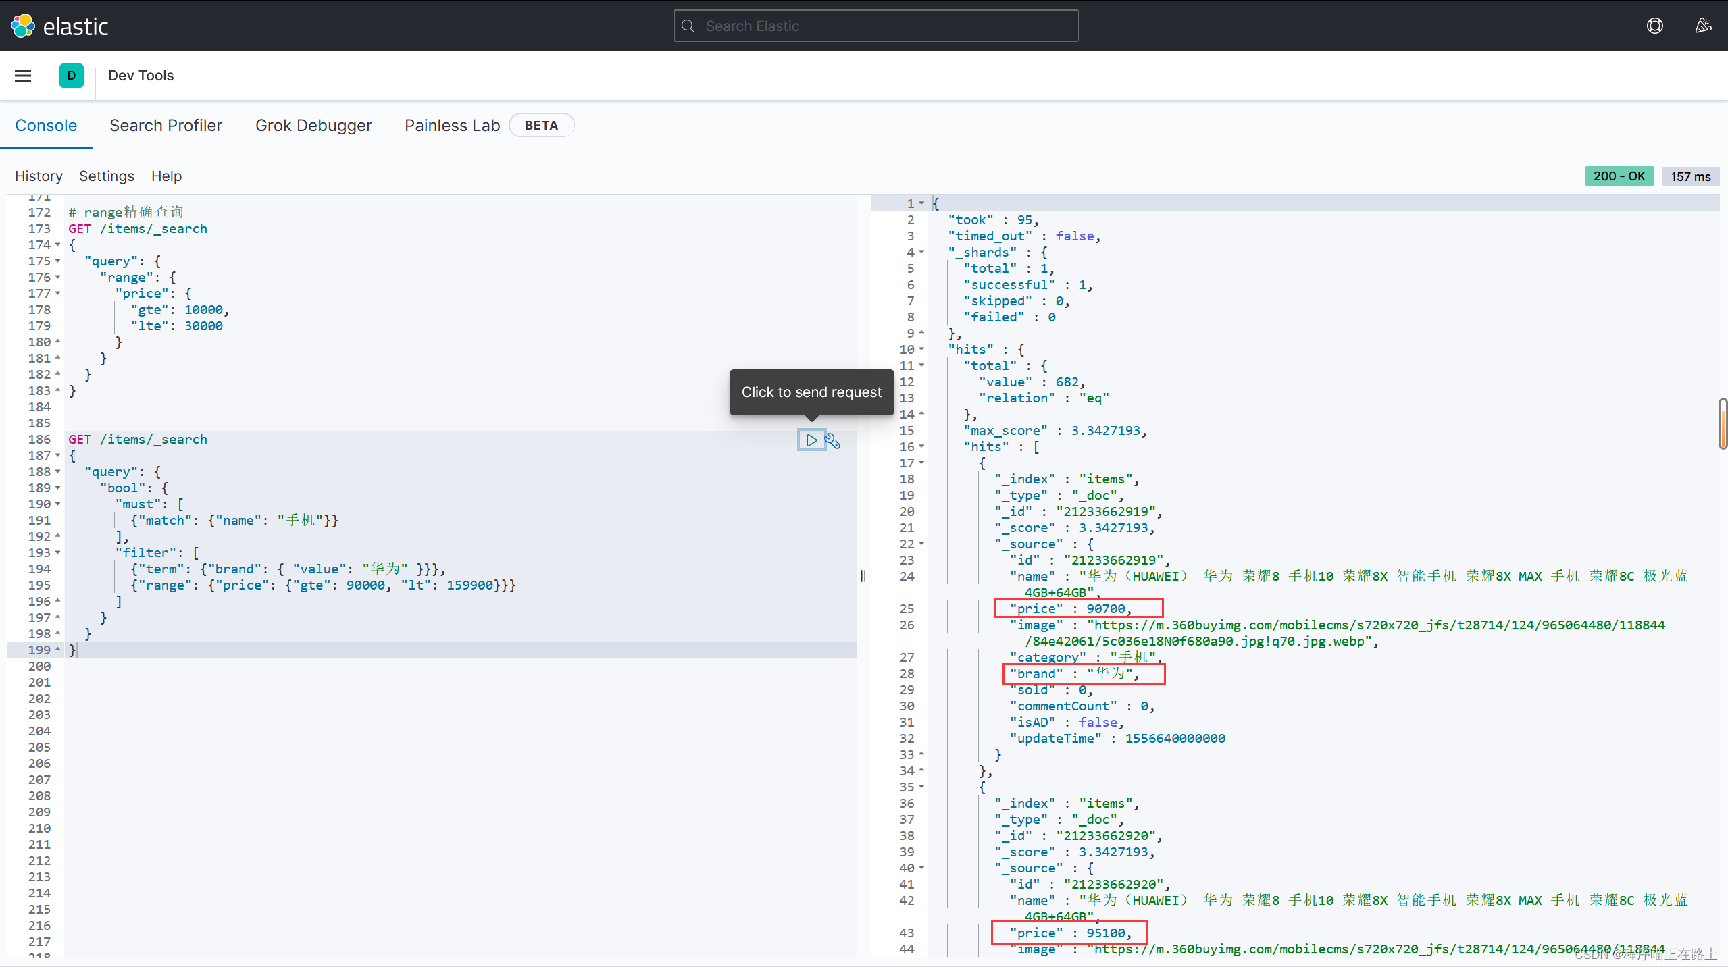Click the green D space avatar
Image resolution: width=1728 pixels, height=967 pixels.
pos(72,76)
